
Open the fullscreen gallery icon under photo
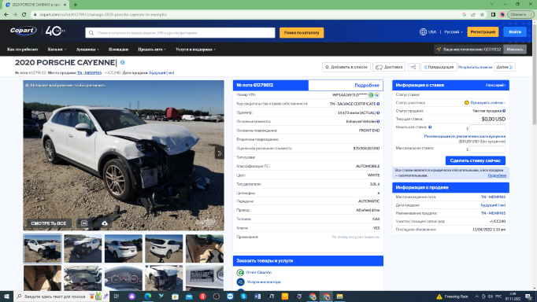(x=84, y=223)
